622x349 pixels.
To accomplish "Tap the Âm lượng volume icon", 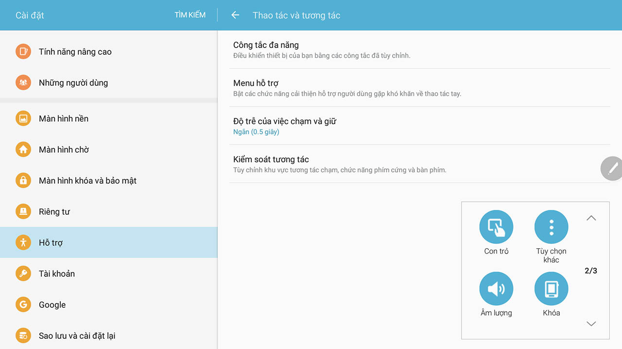I will [x=496, y=289].
